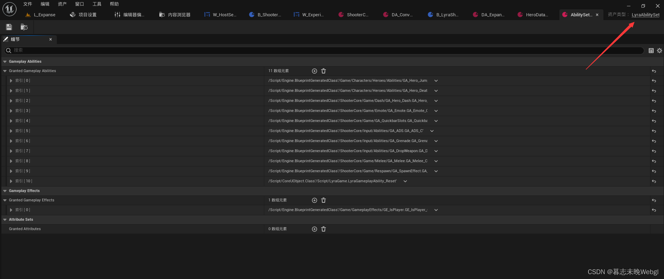
Task: Empty the Granted Gameplay Abilities array with the trash icon
Action: click(x=324, y=71)
